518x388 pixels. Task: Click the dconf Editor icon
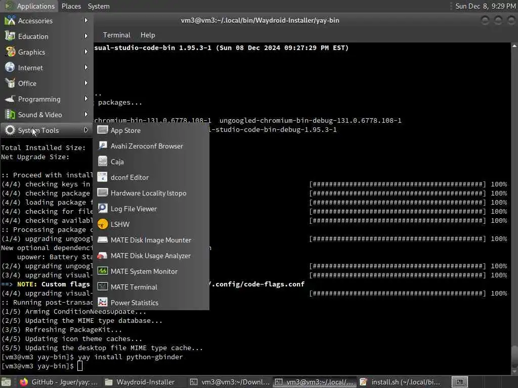(102, 177)
